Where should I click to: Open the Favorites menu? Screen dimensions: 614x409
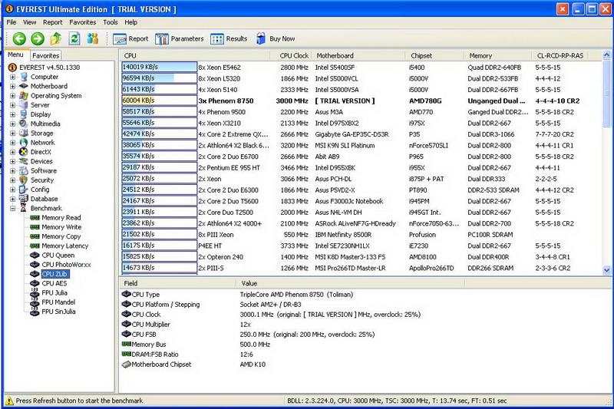point(83,22)
